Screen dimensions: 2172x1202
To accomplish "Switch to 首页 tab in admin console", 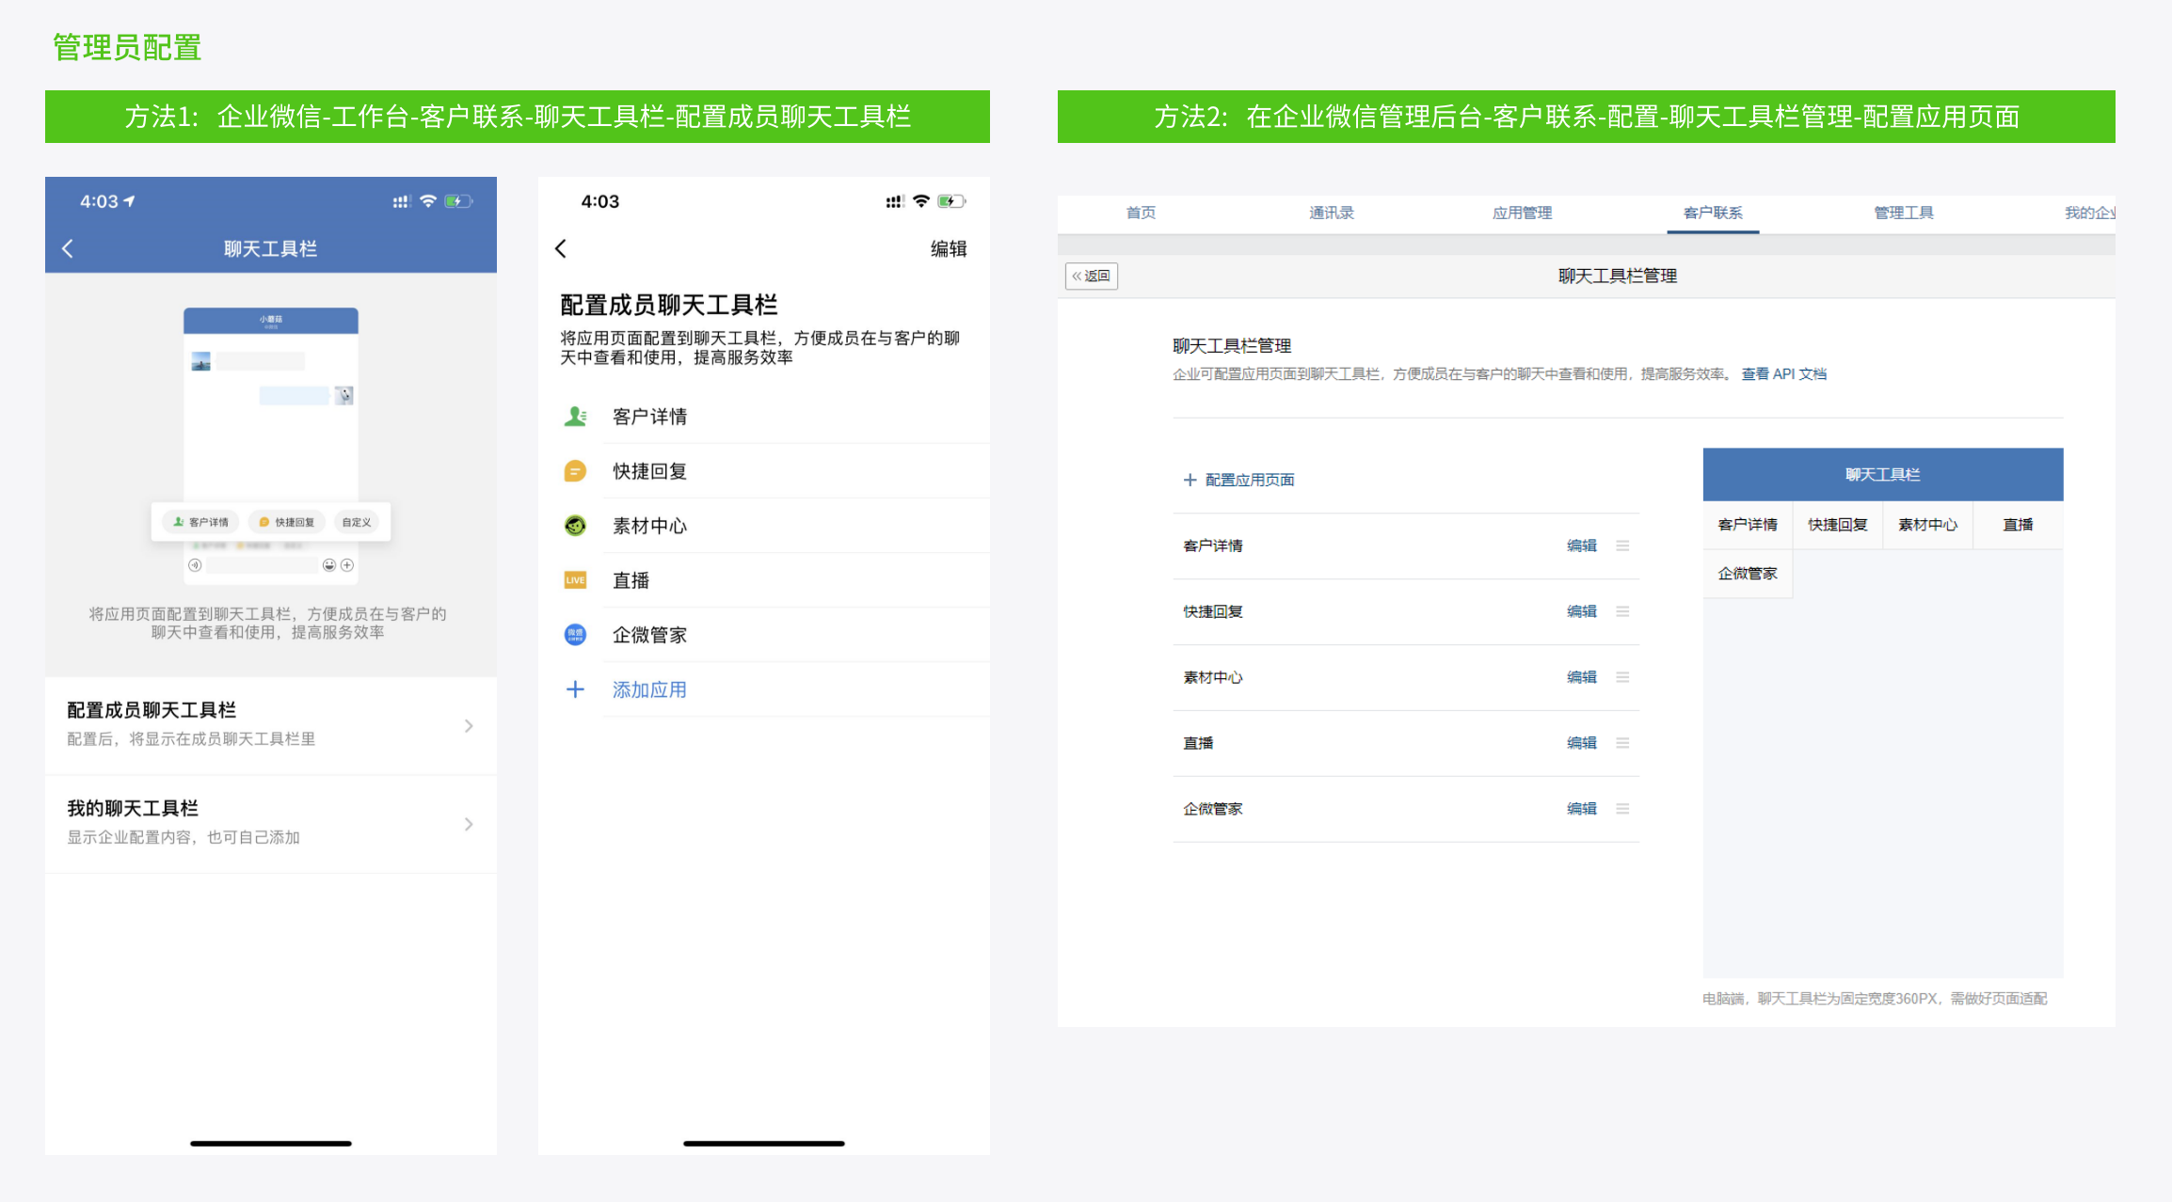I will tap(1141, 213).
